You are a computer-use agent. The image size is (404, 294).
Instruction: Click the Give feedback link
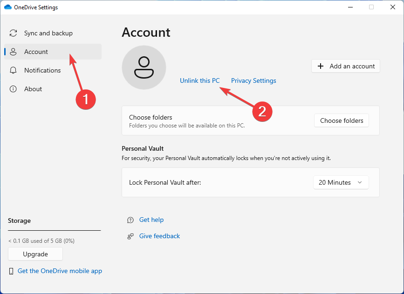pos(159,236)
